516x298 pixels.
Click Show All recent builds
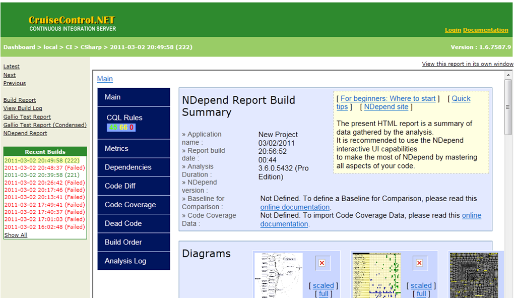point(16,235)
